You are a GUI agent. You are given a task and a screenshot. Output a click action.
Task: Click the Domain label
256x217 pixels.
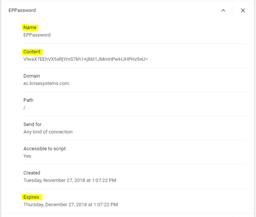[32, 76]
